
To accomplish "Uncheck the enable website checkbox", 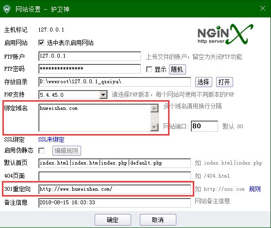I will point(41,43).
